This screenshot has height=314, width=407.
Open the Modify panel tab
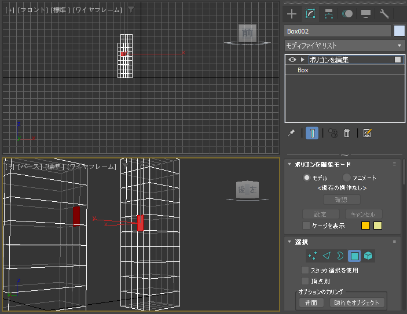point(310,13)
